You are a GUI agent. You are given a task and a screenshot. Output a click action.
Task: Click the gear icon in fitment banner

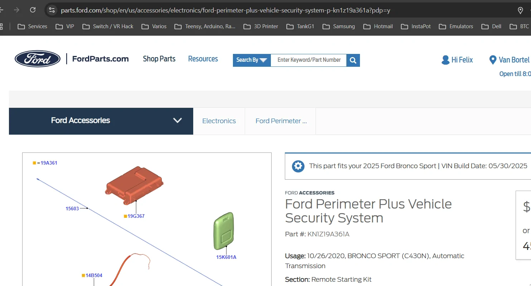click(x=298, y=166)
